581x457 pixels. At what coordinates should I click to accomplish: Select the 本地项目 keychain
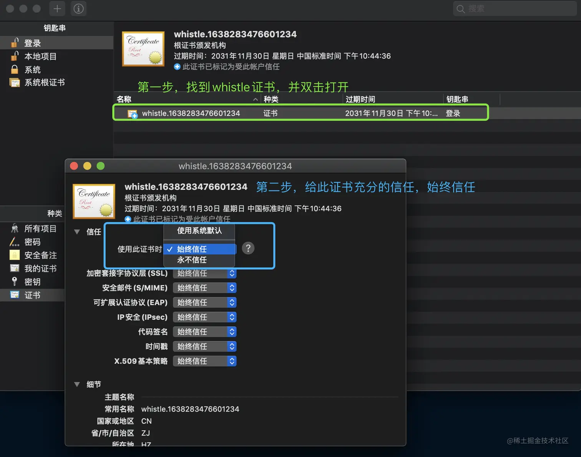tap(56, 56)
